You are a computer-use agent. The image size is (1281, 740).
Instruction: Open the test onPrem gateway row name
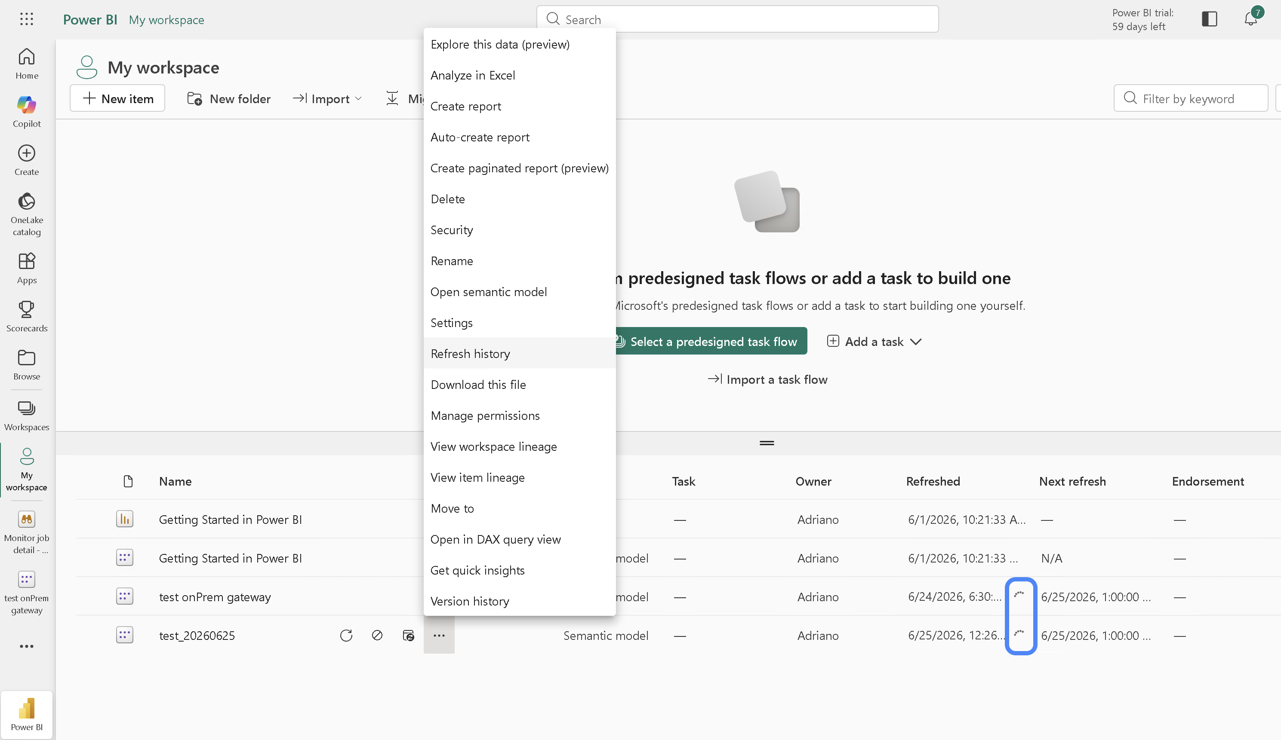point(215,597)
